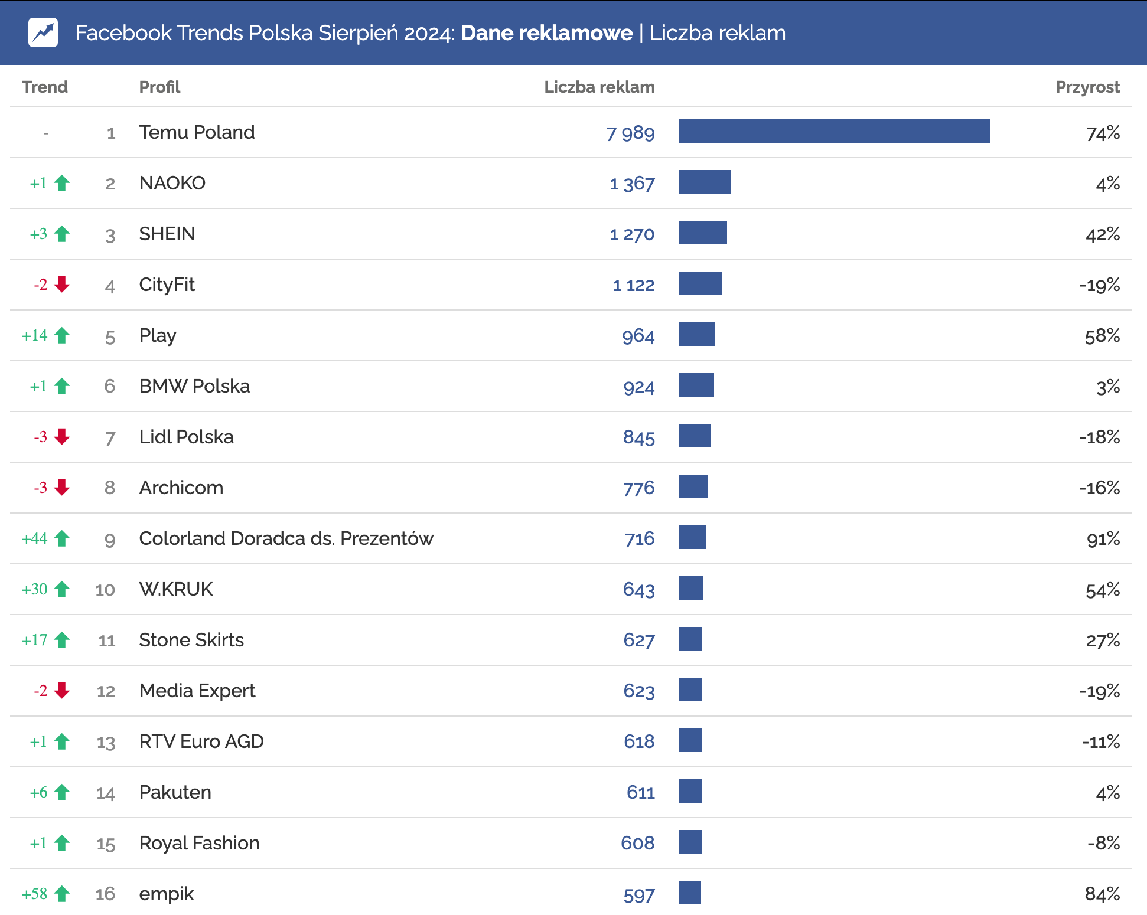Select the Archicom profile name
Image resolution: width=1147 pixels, height=915 pixels.
click(181, 488)
